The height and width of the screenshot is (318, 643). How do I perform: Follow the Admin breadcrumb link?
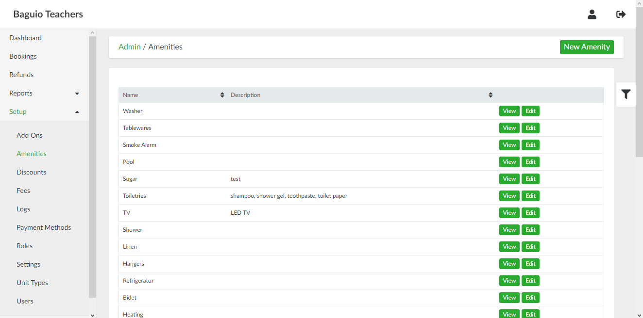point(129,47)
